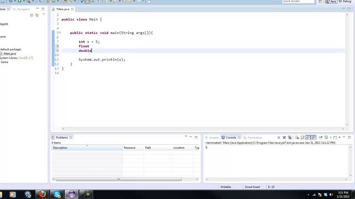The image size is (355, 199).
Task: Open Package Explorer view menu
Action: tap(43, 15)
